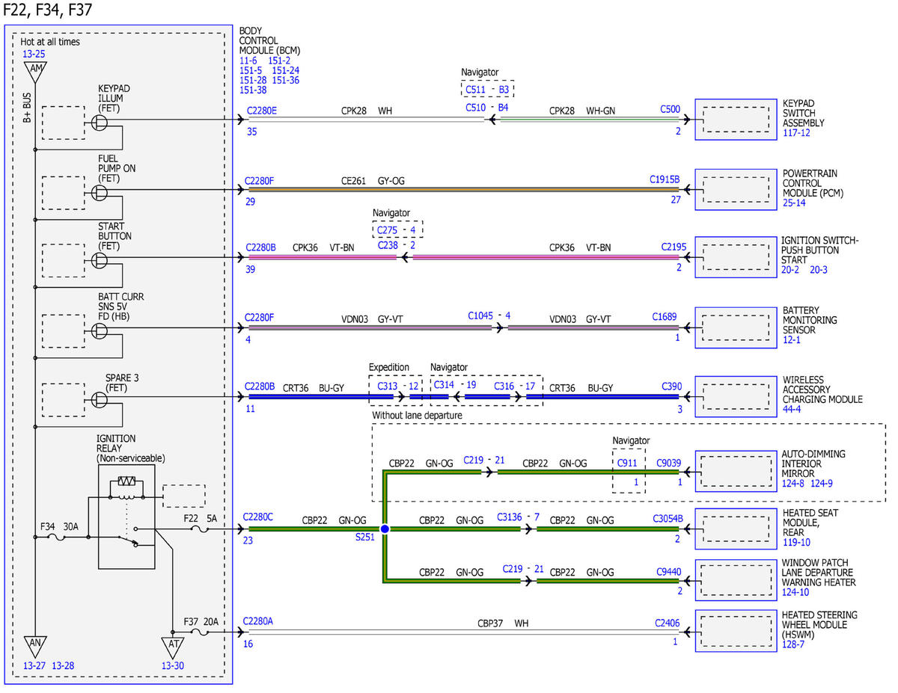898x693 pixels.
Task: Click connector C500 label
Action: (x=670, y=109)
